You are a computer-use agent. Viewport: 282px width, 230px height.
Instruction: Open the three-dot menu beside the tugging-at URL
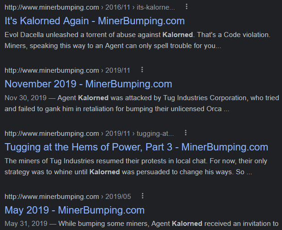(186, 133)
